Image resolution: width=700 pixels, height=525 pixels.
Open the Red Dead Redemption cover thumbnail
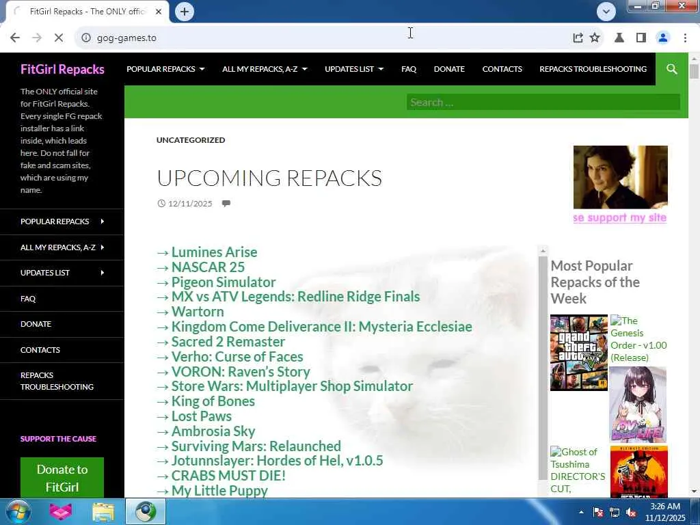tap(639, 472)
